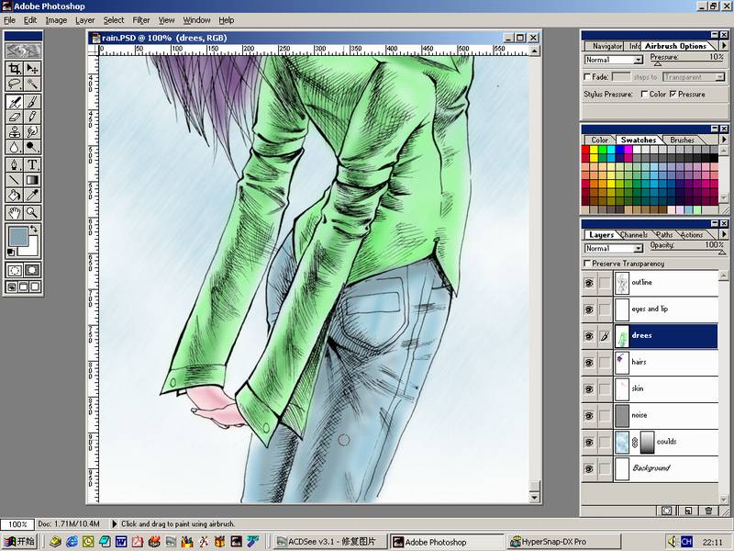Switch to ACDSee v3.1 in taskbar
This screenshot has height=551, width=734.
[330, 542]
